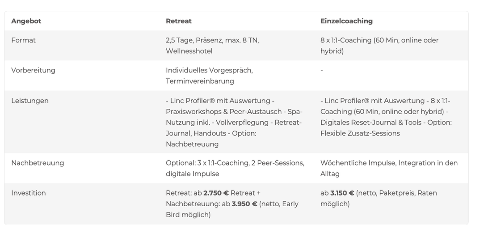Click the 2,5 Tage Präsenz format cell
Viewport: 488px width, 230px height.
(x=212, y=46)
